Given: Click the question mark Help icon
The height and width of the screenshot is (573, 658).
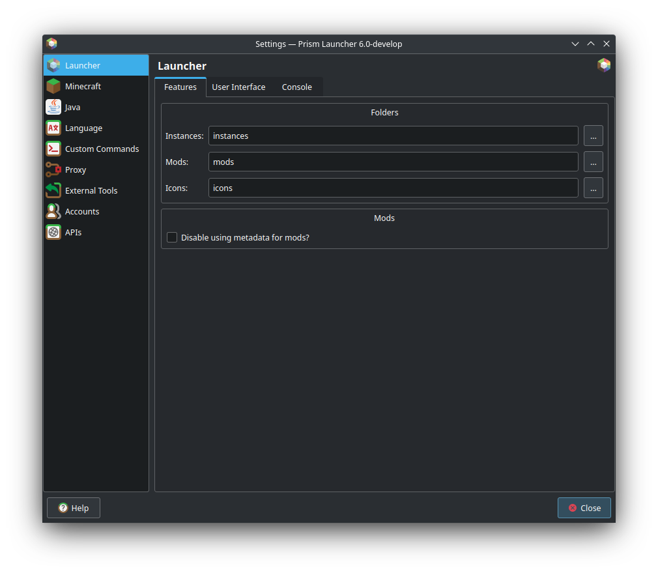Looking at the screenshot, I should (63, 508).
